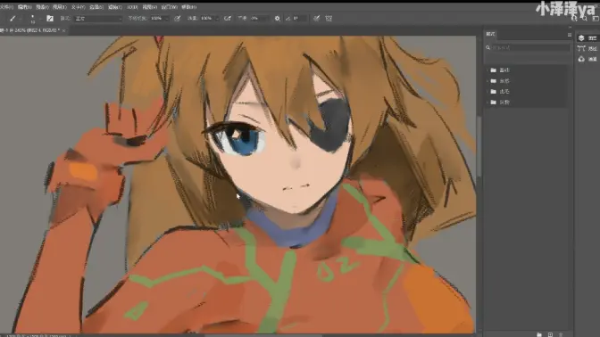The width and height of the screenshot is (600, 337).
Task: Collapse the Styles panel to icons
Action: click(571, 27)
